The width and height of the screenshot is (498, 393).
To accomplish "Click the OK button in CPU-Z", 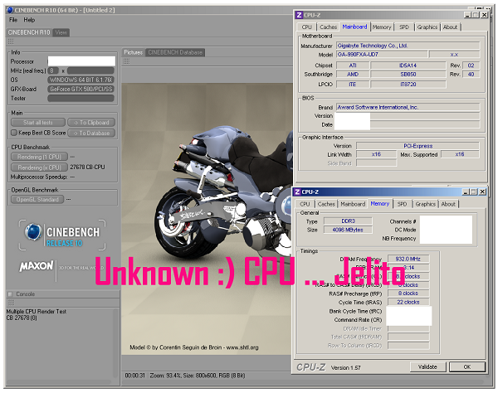I will point(467,367).
